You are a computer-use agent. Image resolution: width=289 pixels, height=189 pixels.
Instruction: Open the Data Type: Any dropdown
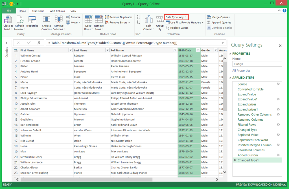(x=176, y=17)
